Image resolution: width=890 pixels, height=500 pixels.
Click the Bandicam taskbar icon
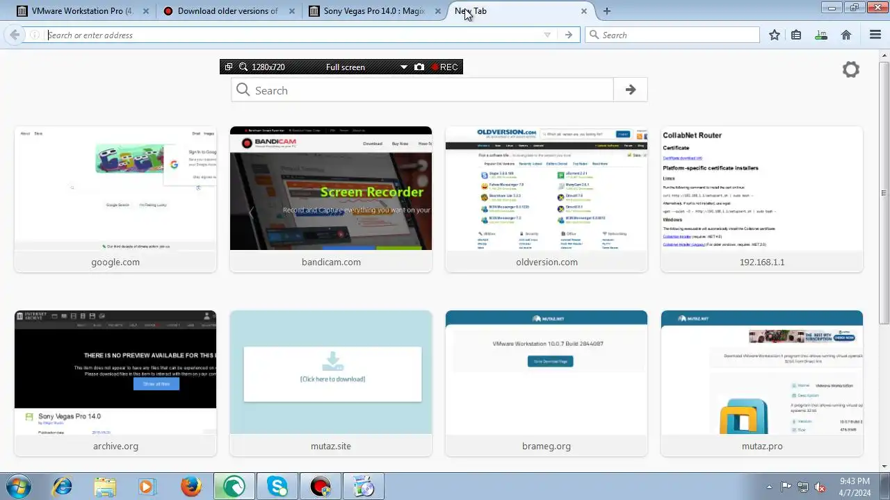click(320, 486)
